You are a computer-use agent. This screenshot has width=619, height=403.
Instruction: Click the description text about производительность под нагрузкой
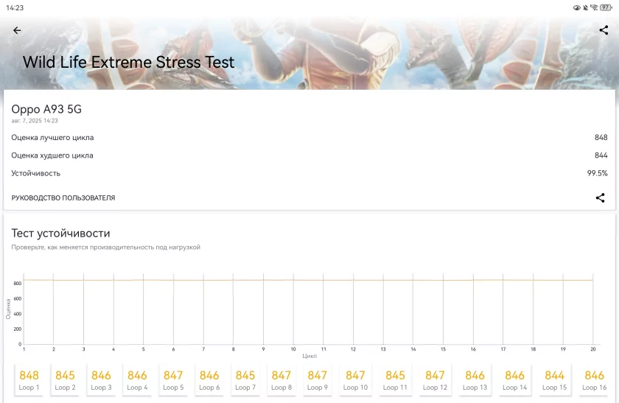[106, 247]
